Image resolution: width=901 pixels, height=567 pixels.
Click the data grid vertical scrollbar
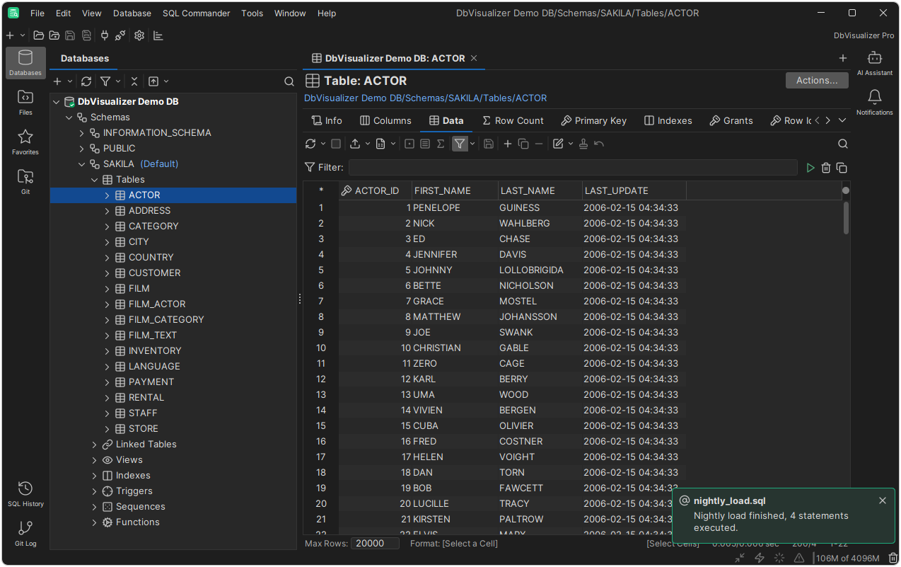(x=846, y=218)
